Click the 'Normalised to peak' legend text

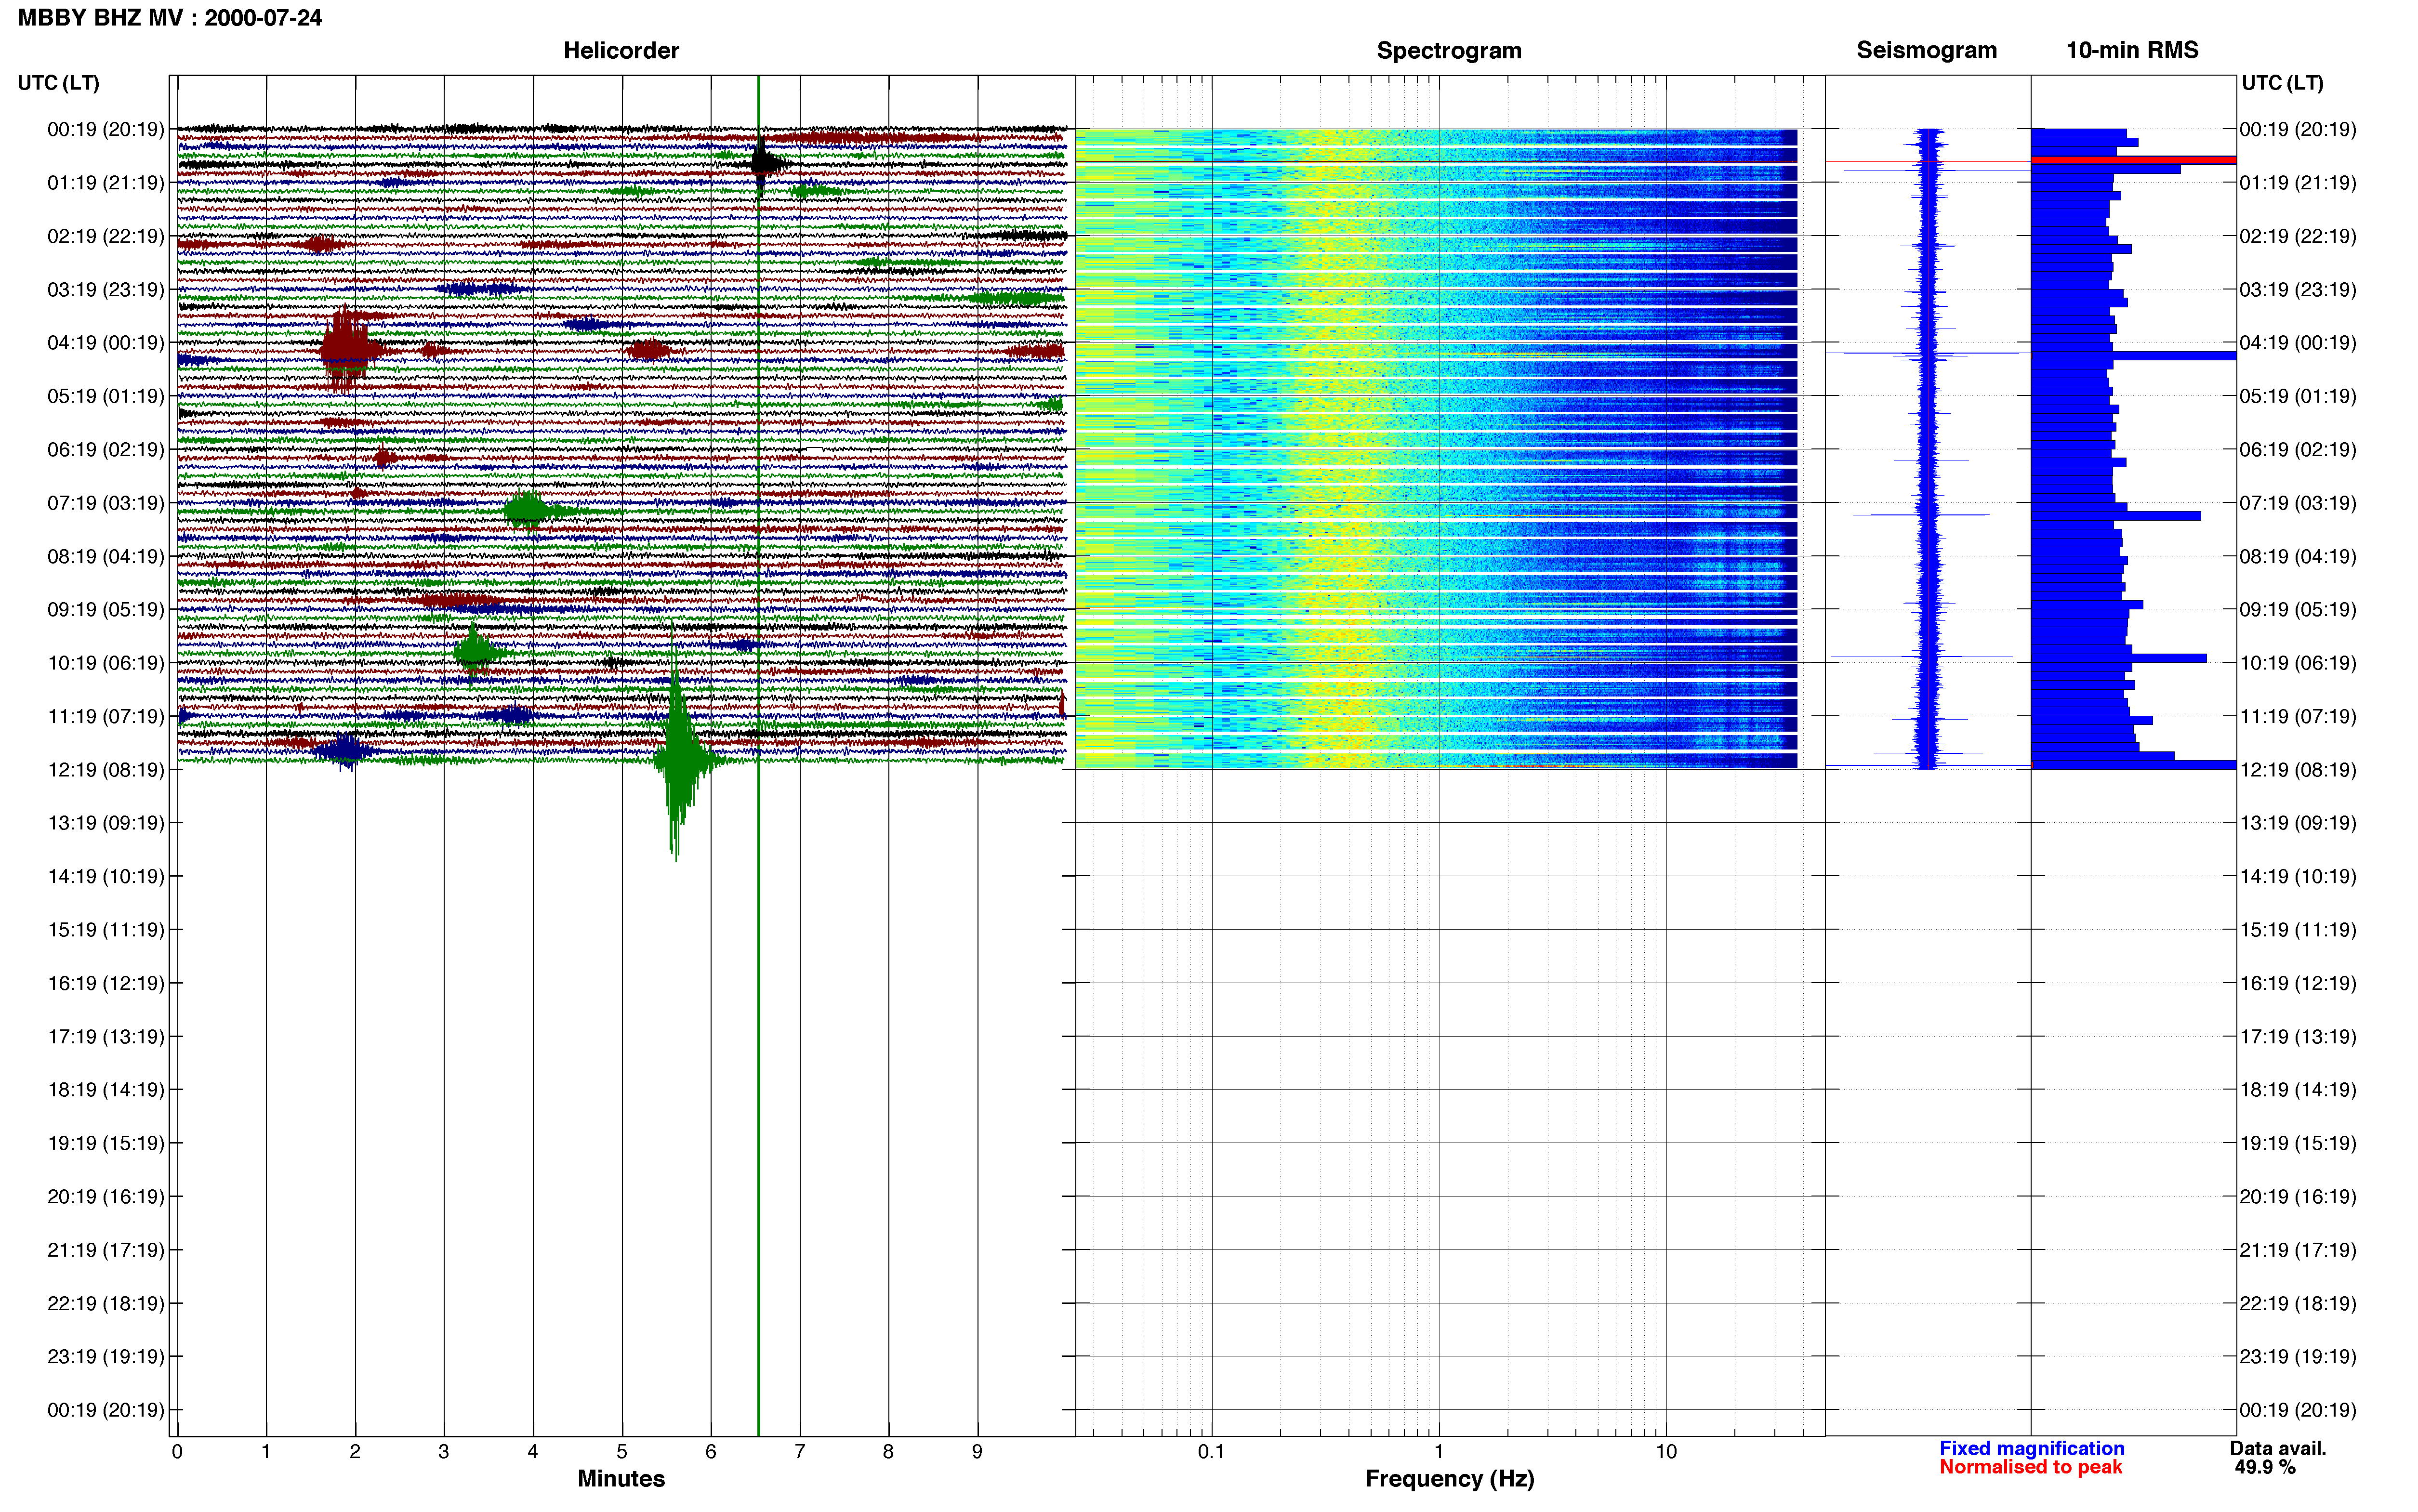point(2030,1467)
